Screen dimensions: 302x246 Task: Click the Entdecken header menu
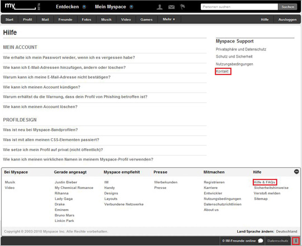click(x=68, y=7)
